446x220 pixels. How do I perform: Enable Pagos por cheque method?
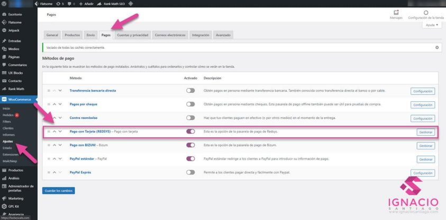[x=190, y=104]
